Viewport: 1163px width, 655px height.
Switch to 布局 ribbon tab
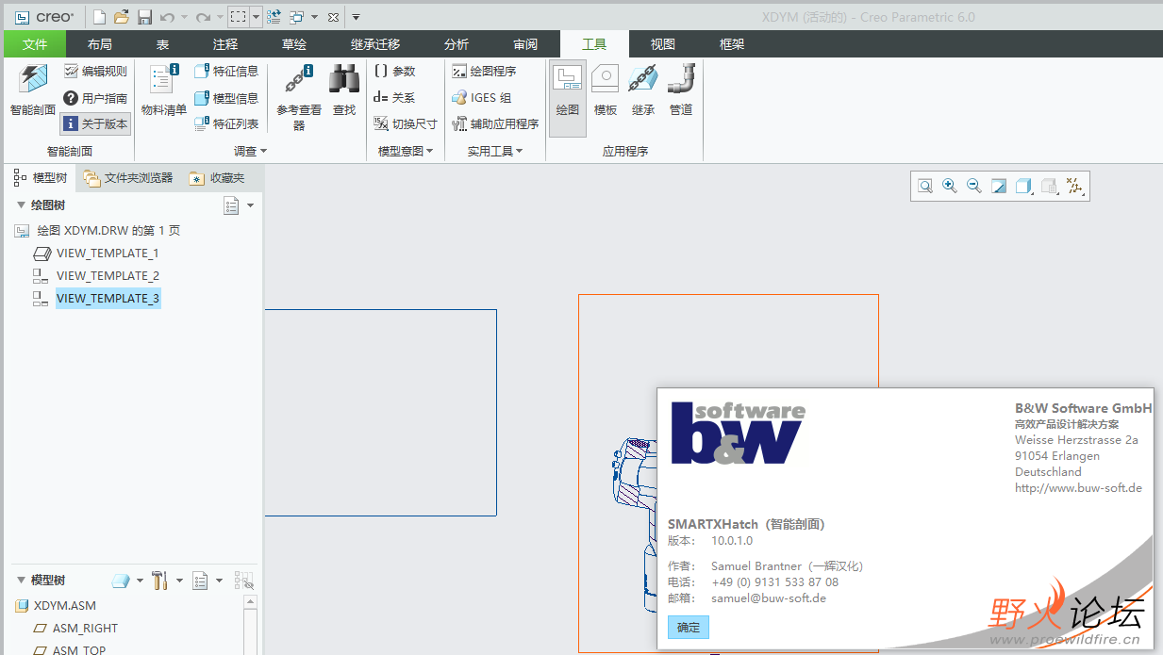[x=100, y=44]
